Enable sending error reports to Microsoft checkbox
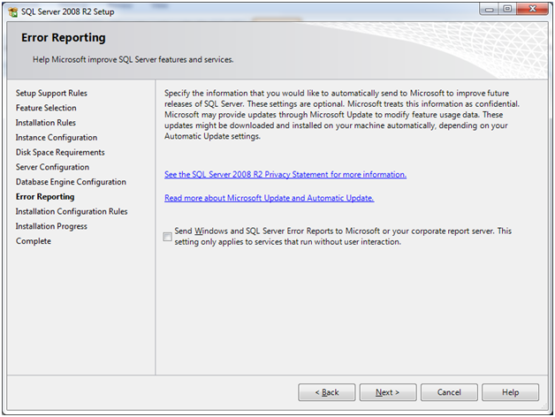 point(168,236)
